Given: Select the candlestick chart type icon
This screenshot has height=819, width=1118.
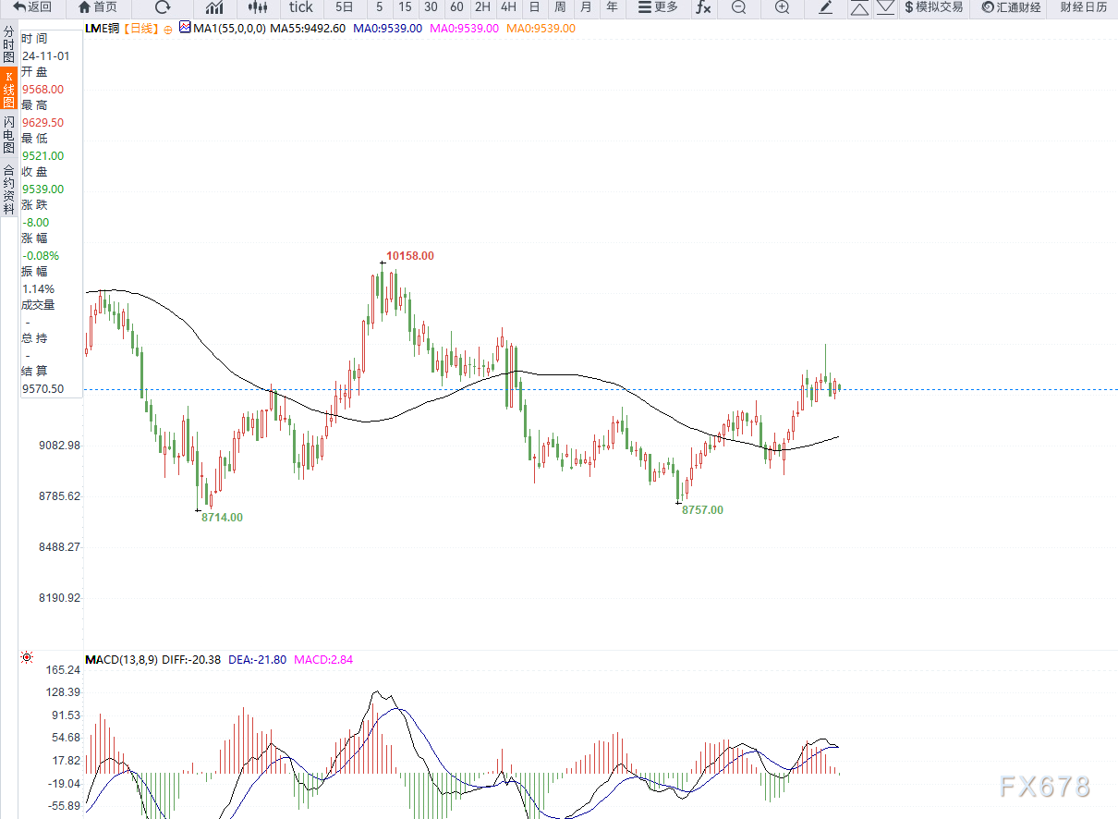Looking at the screenshot, I should pyautogui.click(x=257, y=7).
